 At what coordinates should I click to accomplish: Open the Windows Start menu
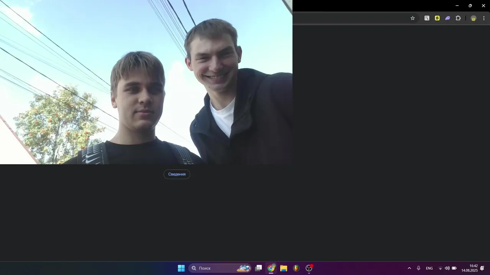coord(181,268)
